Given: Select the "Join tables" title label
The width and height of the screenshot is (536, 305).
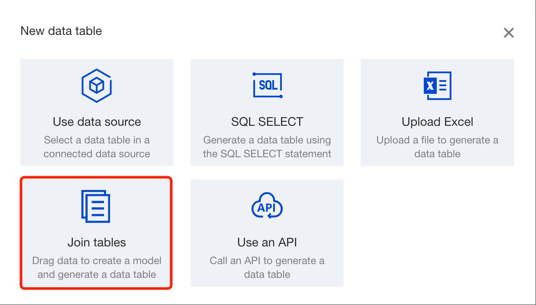Looking at the screenshot, I should click(97, 243).
